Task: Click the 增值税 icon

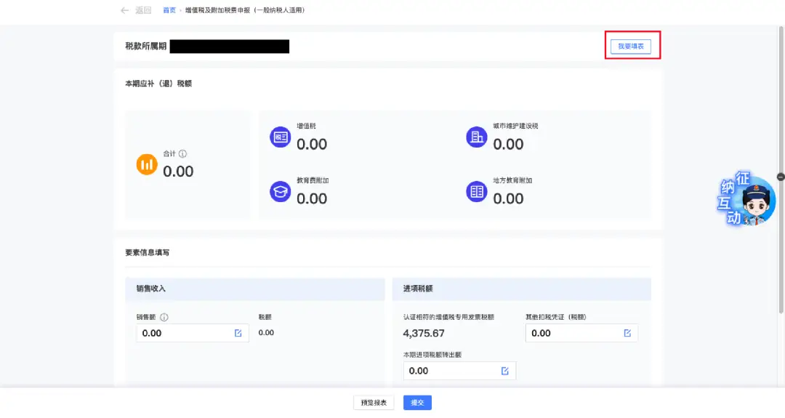Action: (281, 137)
